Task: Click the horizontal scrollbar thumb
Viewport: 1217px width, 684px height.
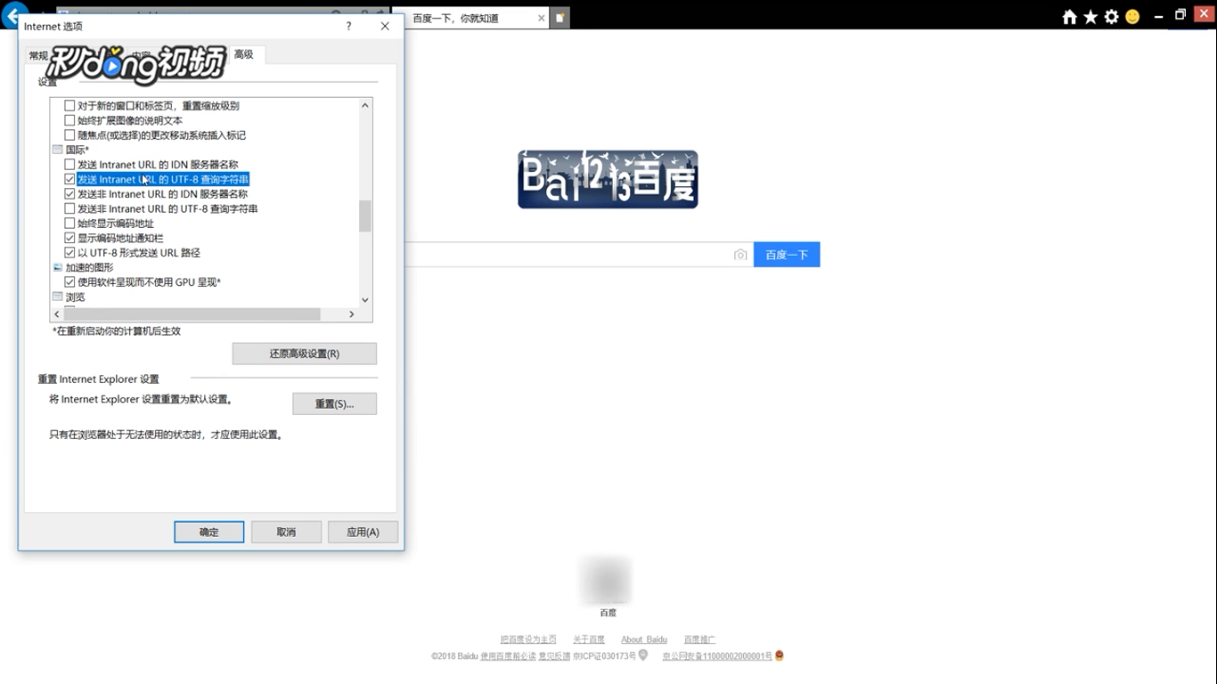Action: [192, 314]
